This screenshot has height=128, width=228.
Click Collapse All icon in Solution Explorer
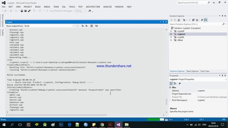coord(193,20)
